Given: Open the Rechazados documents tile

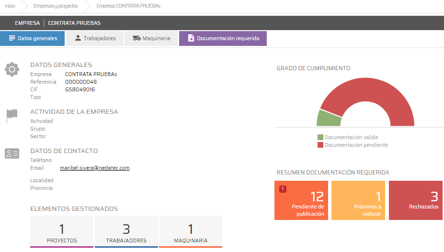Looking at the screenshot, I should click(x=416, y=200).
